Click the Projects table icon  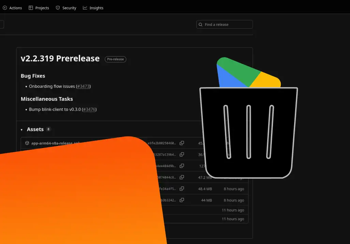[31, 8]
